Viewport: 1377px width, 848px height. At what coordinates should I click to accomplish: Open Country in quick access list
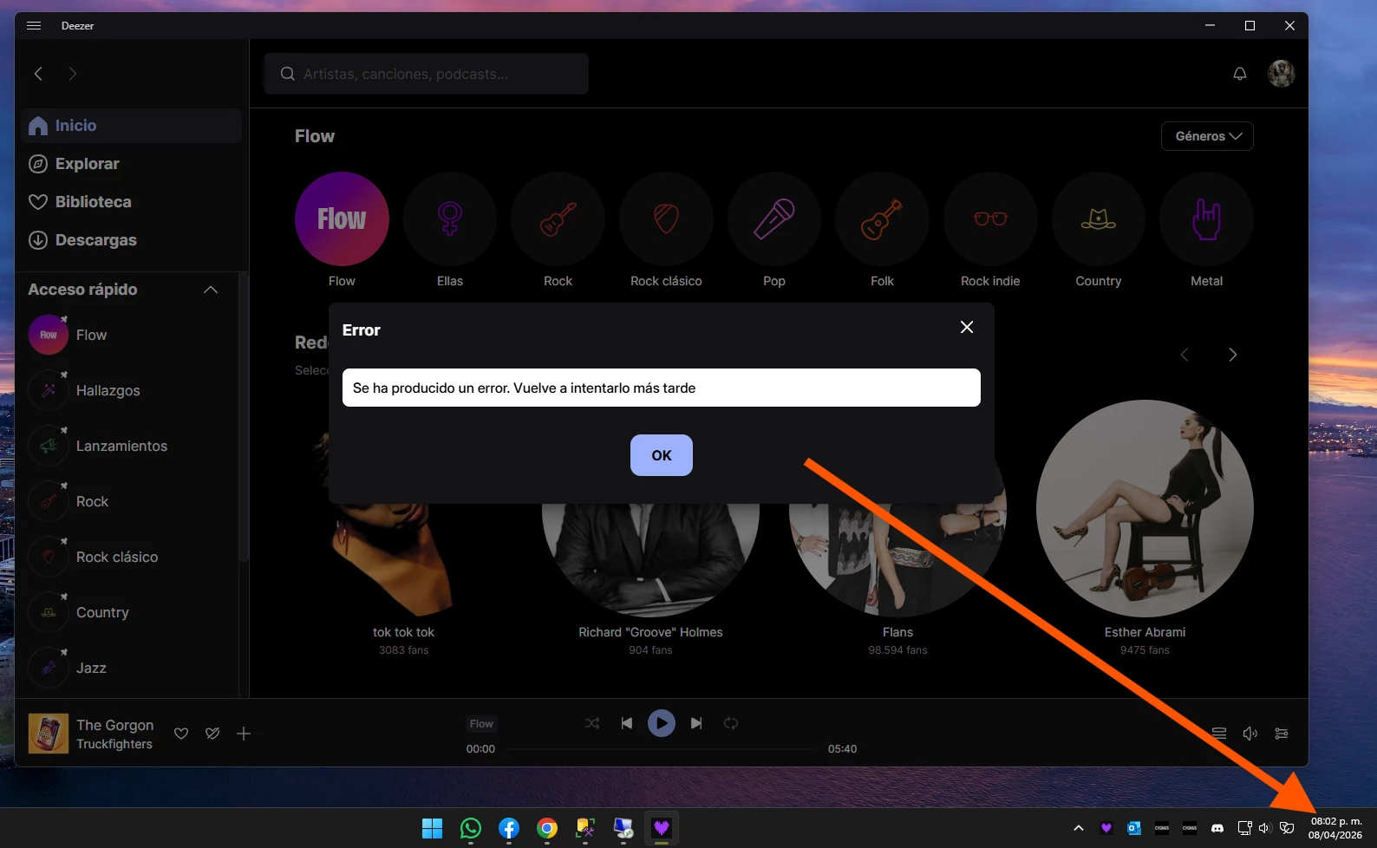102,612
